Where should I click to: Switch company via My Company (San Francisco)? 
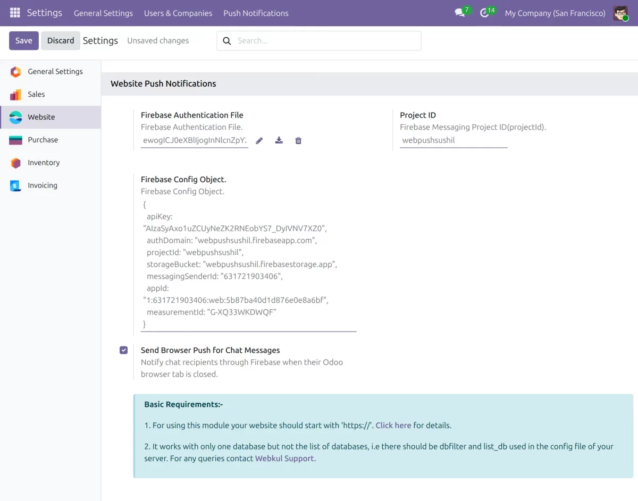(x=555, y=13)
